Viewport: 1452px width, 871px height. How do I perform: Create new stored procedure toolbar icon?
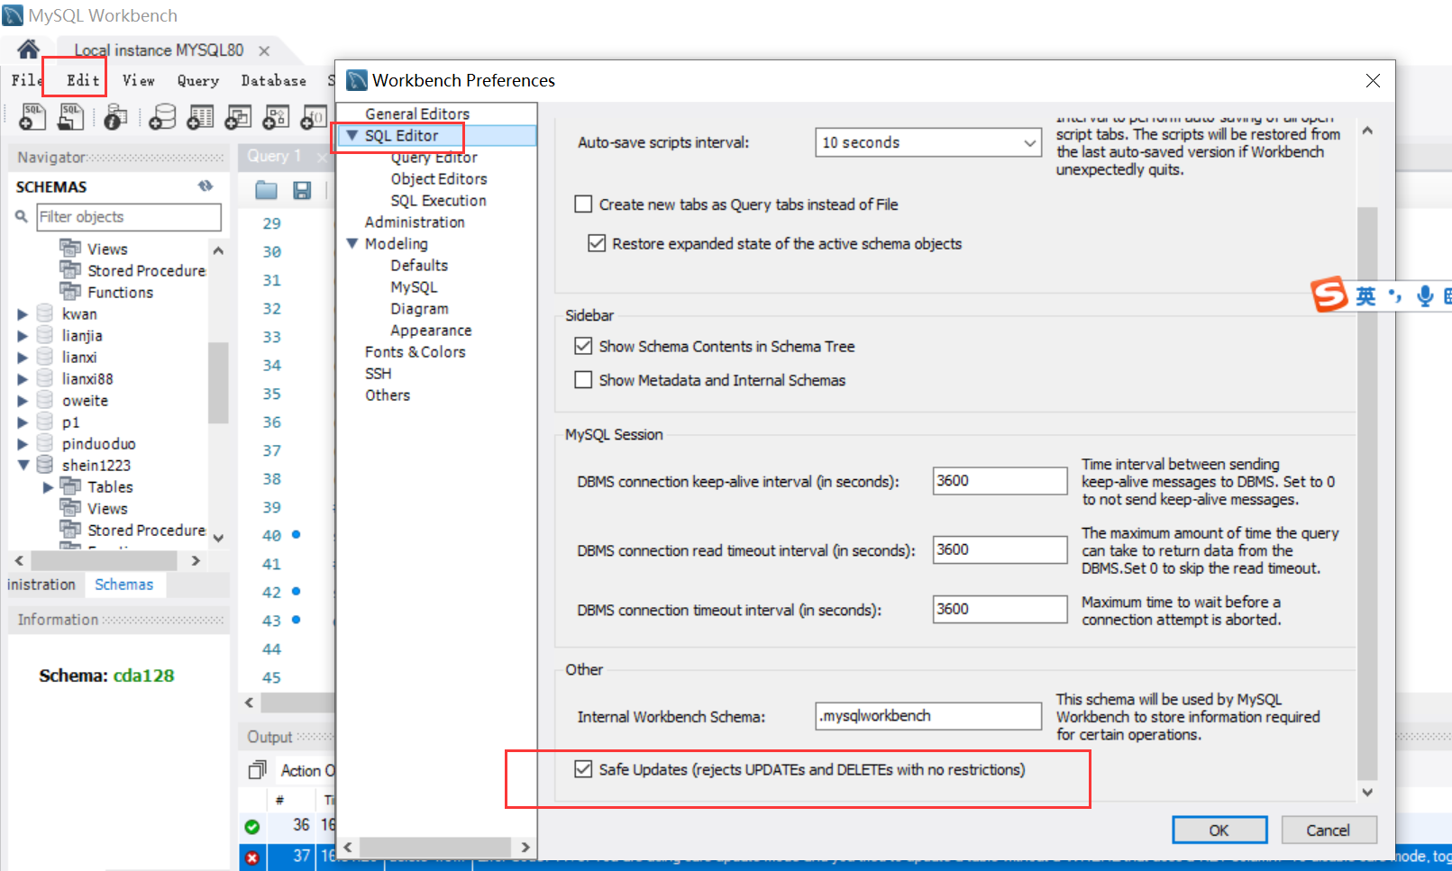click(276, 117)
